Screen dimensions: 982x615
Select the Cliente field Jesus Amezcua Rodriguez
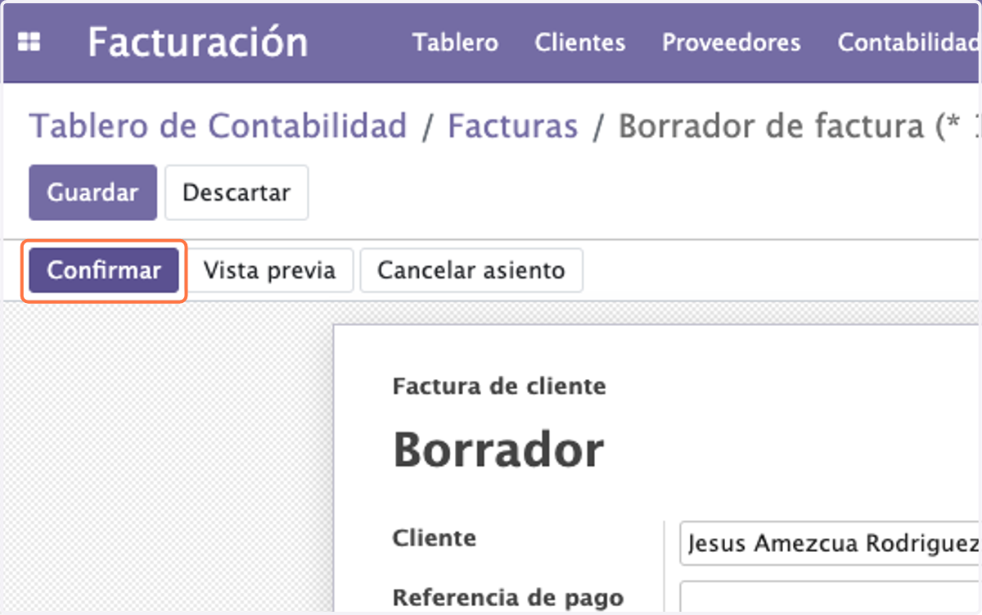click(830, 544)
